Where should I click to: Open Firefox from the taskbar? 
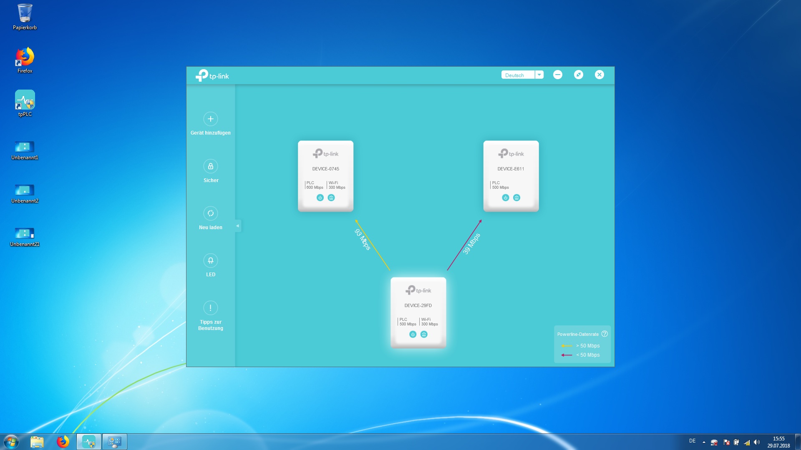coord(63,442)
